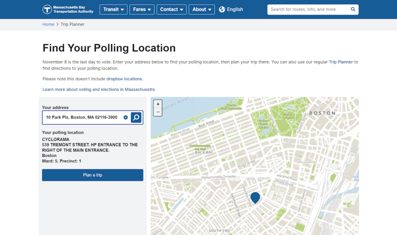Screen dimensions: 397x235
Task: Expand the Transit dropdown menu
Action: 114,9
